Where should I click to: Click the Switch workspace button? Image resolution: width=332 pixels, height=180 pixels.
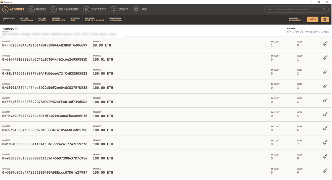pyautogui.click(x=313, y=19)
